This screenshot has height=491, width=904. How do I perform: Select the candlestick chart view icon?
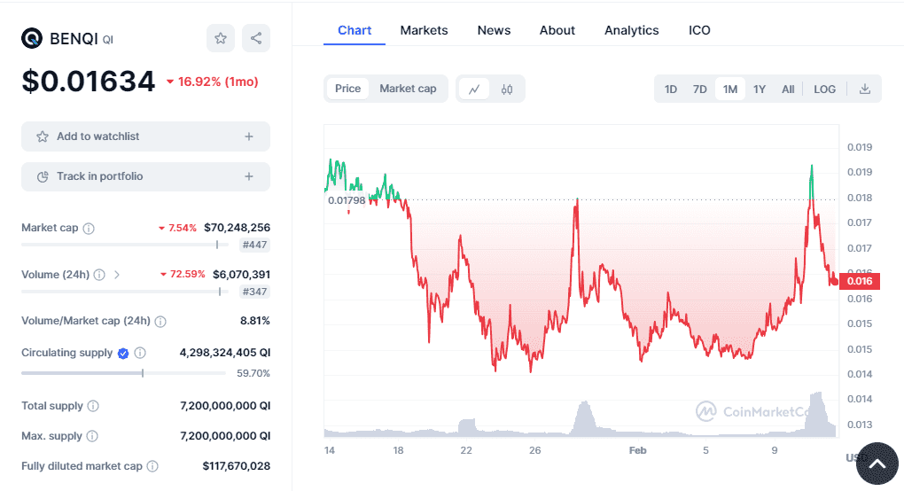click(x=507, y=90)
